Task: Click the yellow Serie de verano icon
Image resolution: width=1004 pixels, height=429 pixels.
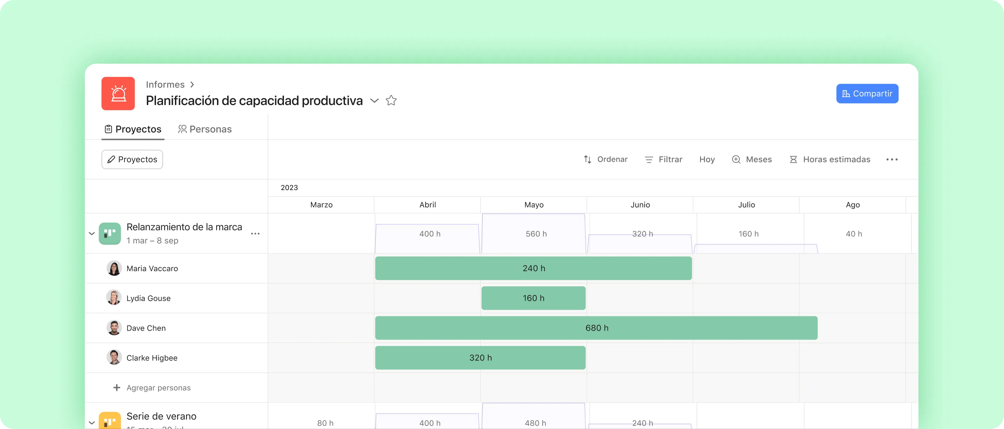Action: 110,421
